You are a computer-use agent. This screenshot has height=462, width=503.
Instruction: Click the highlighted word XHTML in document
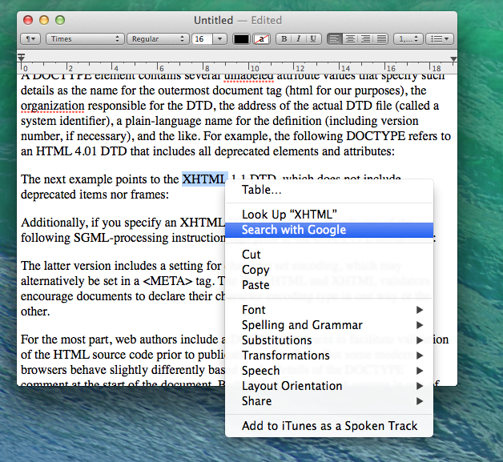204,179
